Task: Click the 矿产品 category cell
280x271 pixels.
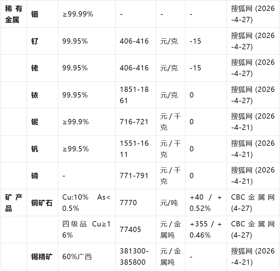Action: [14, 203]
